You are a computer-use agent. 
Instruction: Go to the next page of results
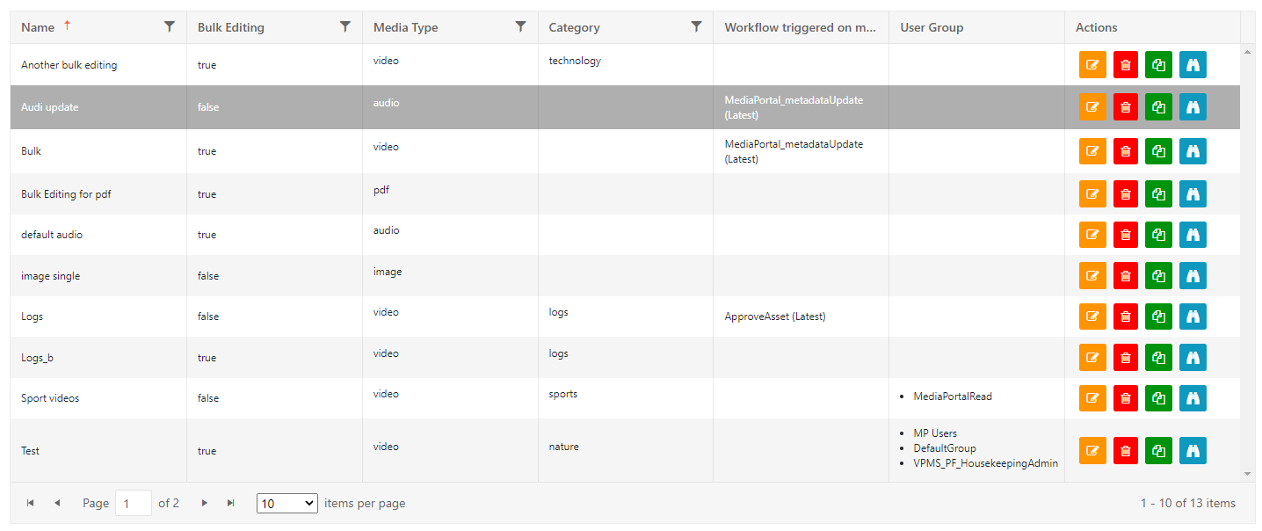coord(204,503)
